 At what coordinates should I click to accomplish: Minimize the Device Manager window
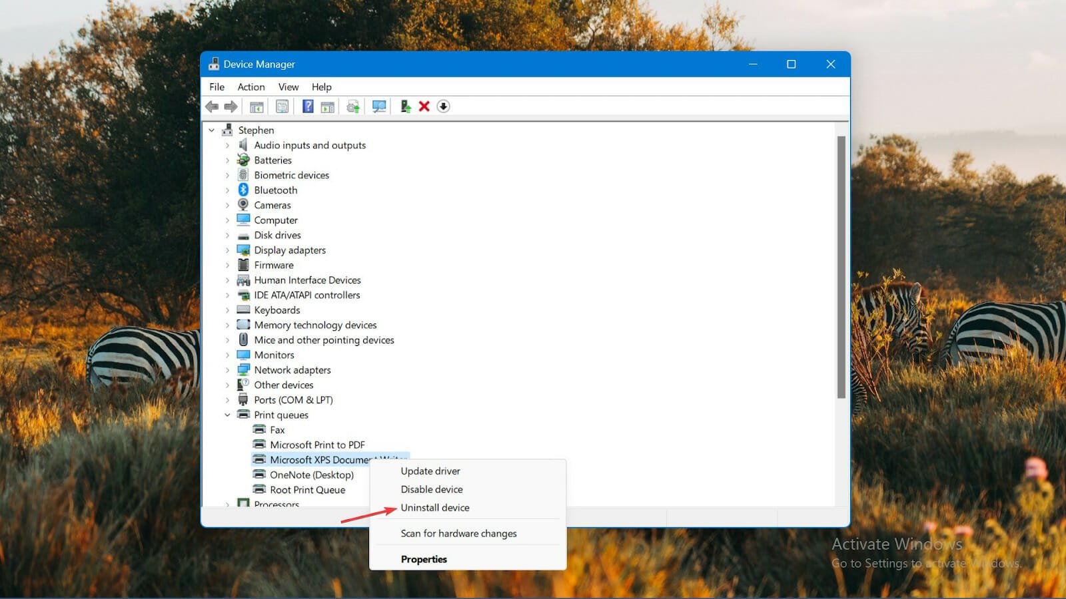pyautogui.click(x=753, y=64)
